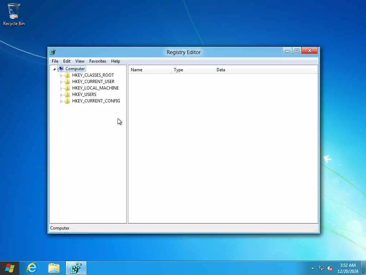The height and width of the screenshot is (275, 366).
Task: Minimize the Registry Editor window
Action: [x=287, y=50]
